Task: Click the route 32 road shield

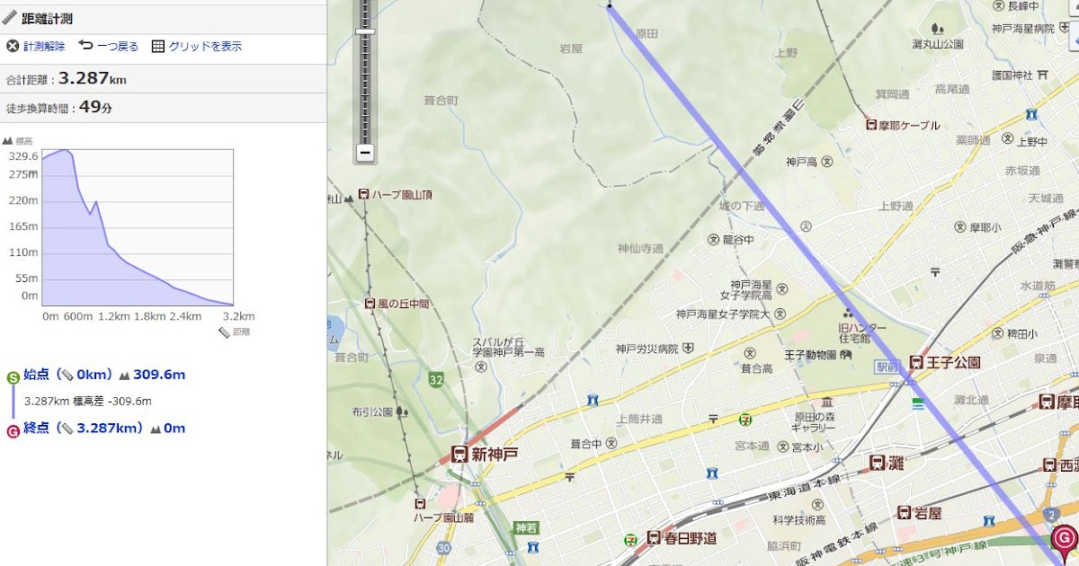Action: click(436, 380)
